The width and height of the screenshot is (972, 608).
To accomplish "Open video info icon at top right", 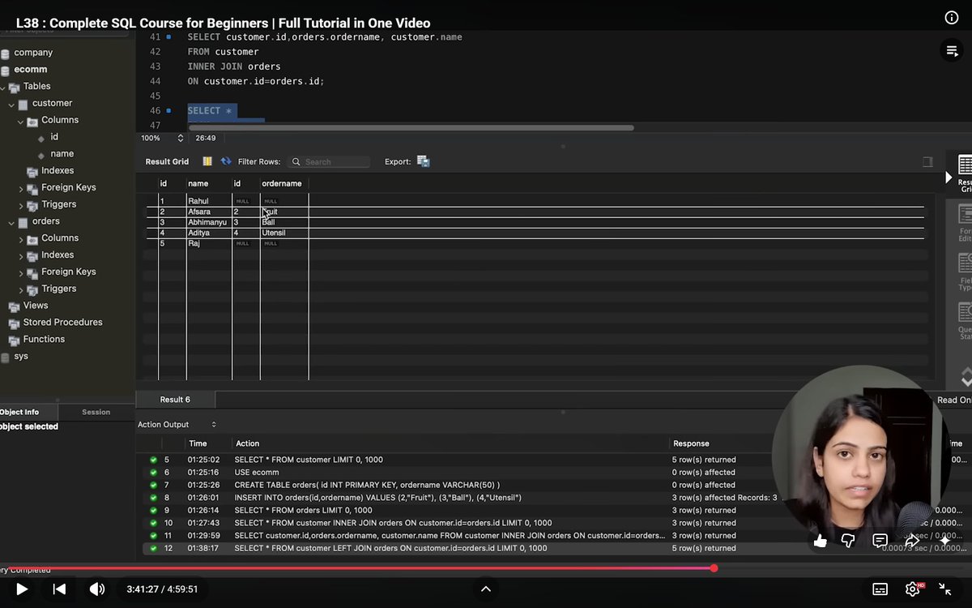I will 952,18.
